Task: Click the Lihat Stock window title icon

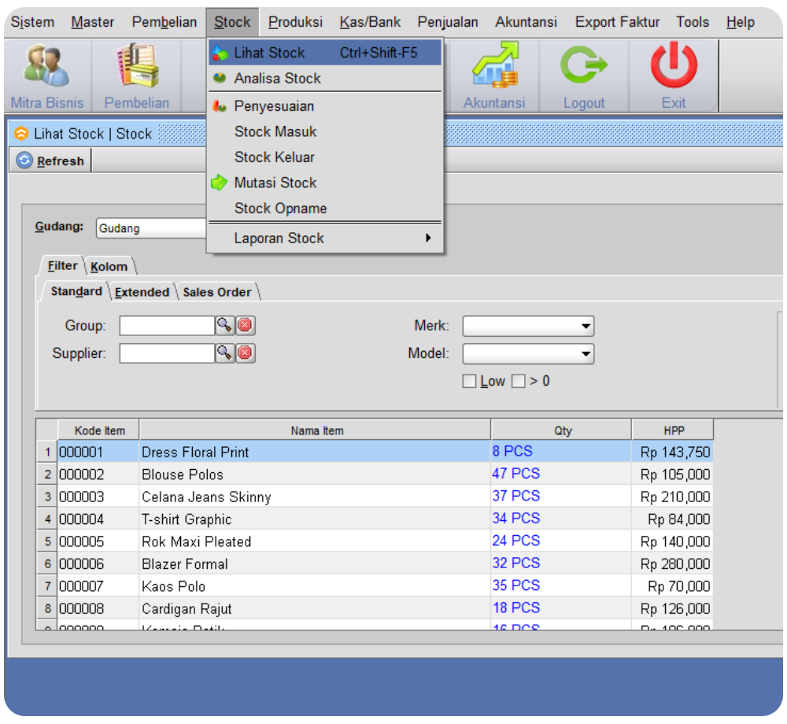Action: (x=21, y=134)
